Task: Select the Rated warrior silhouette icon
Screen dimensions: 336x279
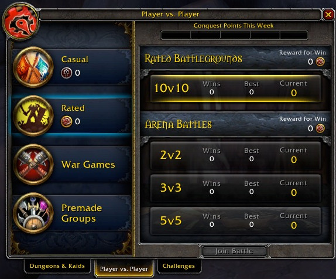Action: [x=33, y=116]
